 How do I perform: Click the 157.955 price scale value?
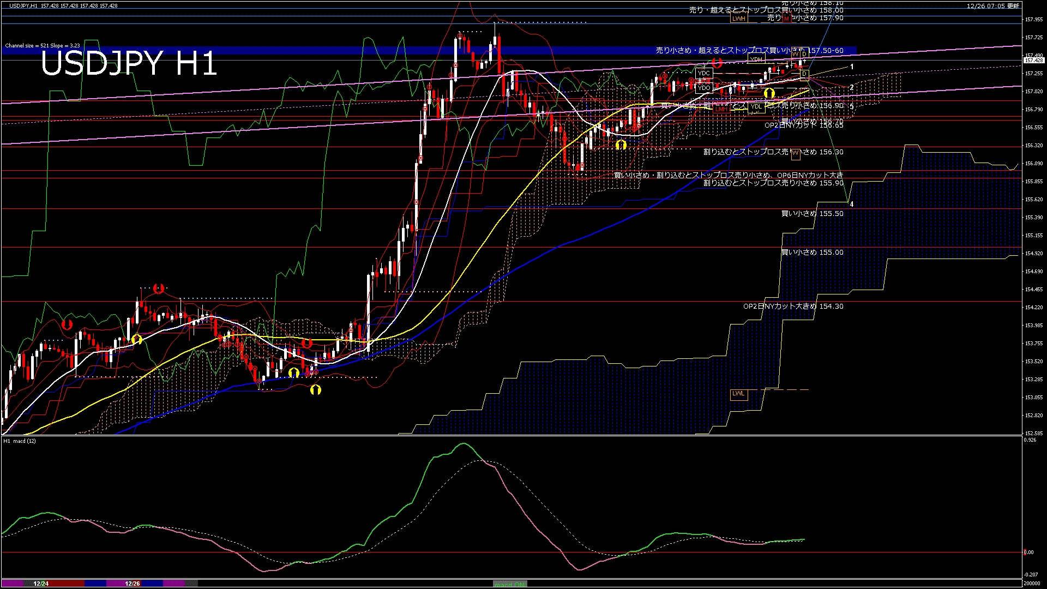pyautogui.click(x=1034, y=20)
